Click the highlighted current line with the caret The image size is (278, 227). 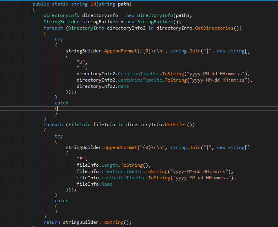tap(139, 108)
